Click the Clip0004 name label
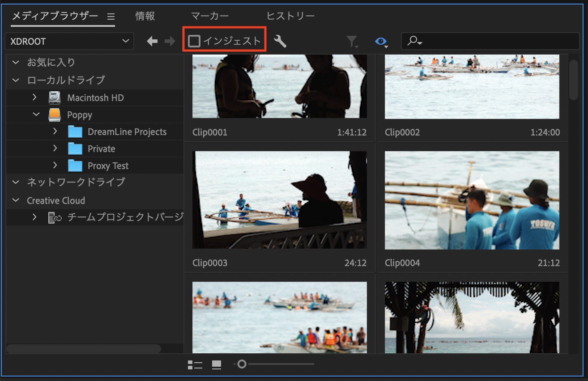The width and height of the screenshot is (588, 381). pyautogui.click(x=402, y=263)
